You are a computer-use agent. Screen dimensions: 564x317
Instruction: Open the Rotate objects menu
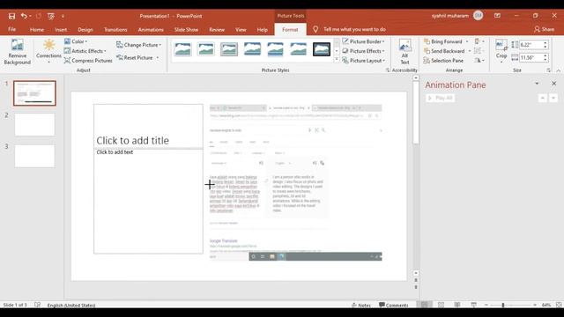pos(479,61)
